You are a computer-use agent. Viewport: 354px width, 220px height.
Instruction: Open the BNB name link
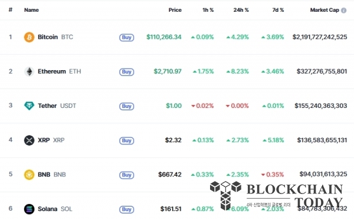[52, 175]
